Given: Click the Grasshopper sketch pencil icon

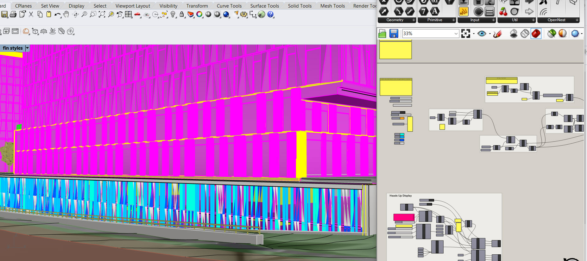Looking at the screenshot, I should [497, 34].
